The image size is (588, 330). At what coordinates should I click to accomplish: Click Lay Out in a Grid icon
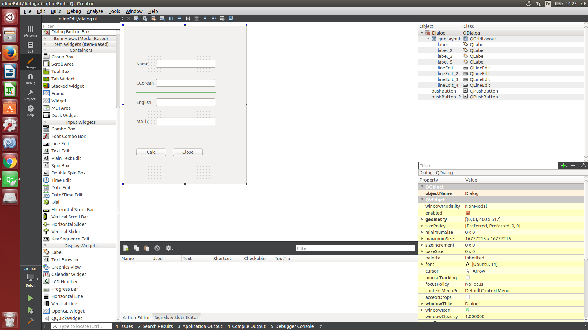coord(214,19)
